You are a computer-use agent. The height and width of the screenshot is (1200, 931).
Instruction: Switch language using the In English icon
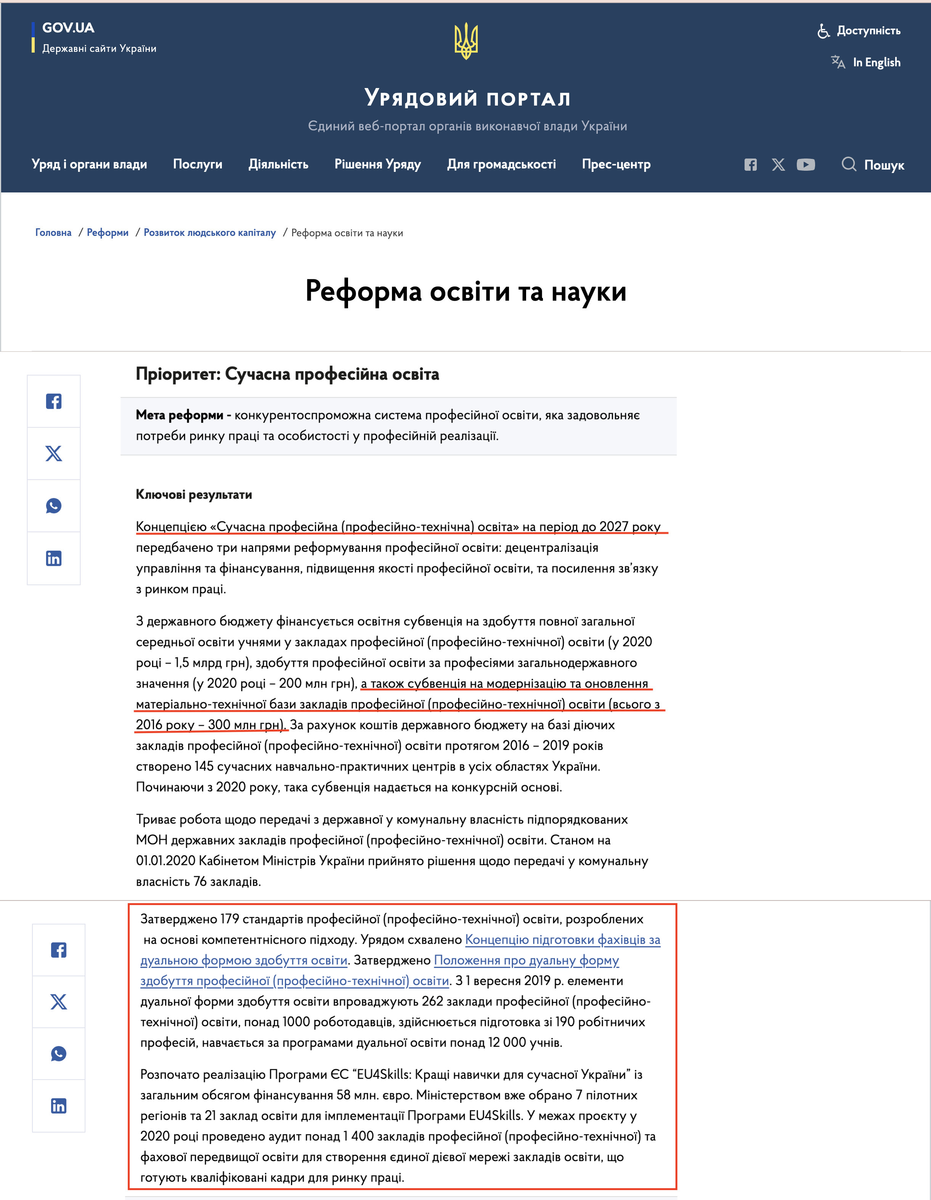tap(838, 62)
